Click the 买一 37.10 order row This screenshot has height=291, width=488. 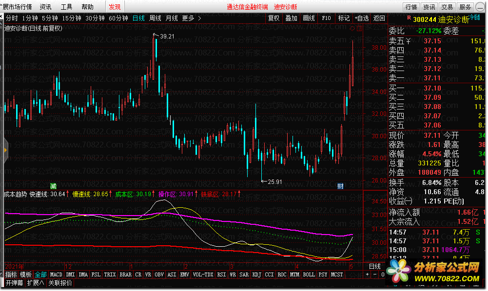436,88
